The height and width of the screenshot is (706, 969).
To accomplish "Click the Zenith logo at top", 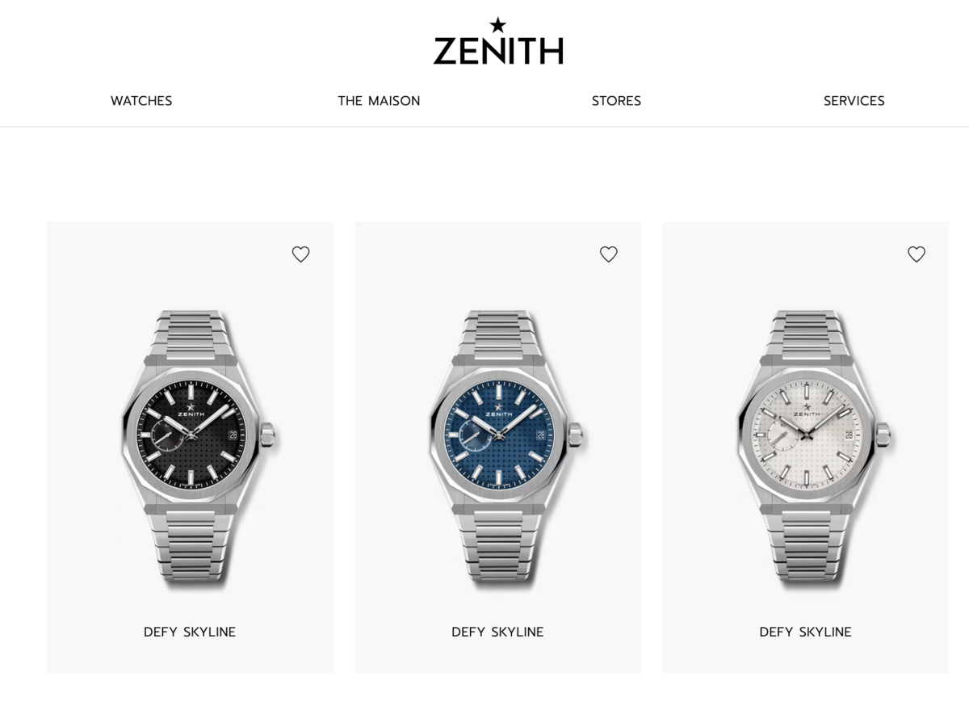I will click(498, 41).
